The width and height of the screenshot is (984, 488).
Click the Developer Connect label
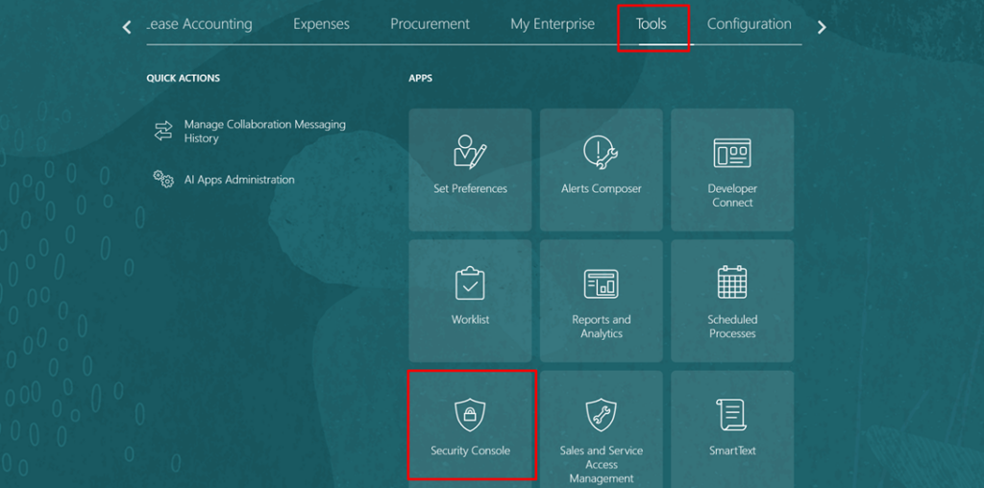pyautogui.click(x=731, y=195)
